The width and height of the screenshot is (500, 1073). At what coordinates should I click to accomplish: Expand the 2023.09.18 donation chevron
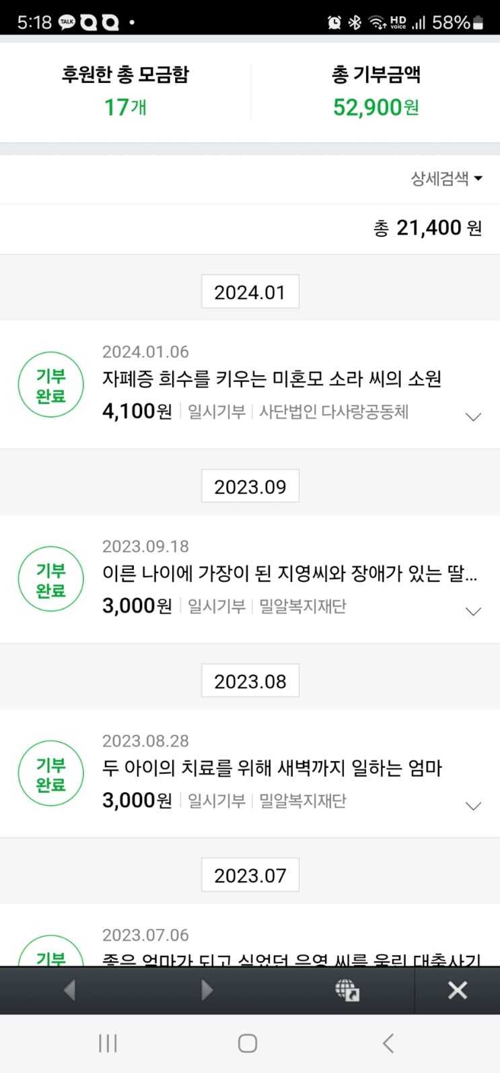474,612
